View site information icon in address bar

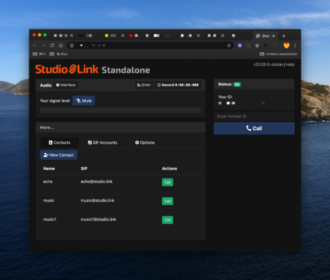(72, 46)
